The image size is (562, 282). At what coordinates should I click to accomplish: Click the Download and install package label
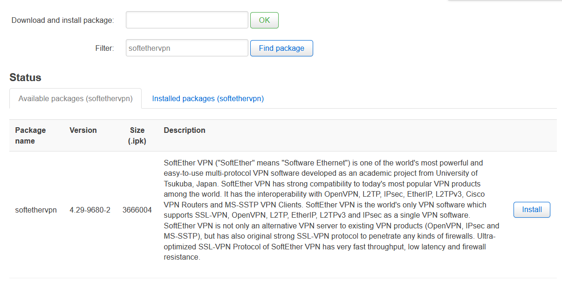[x=63, y=20]
